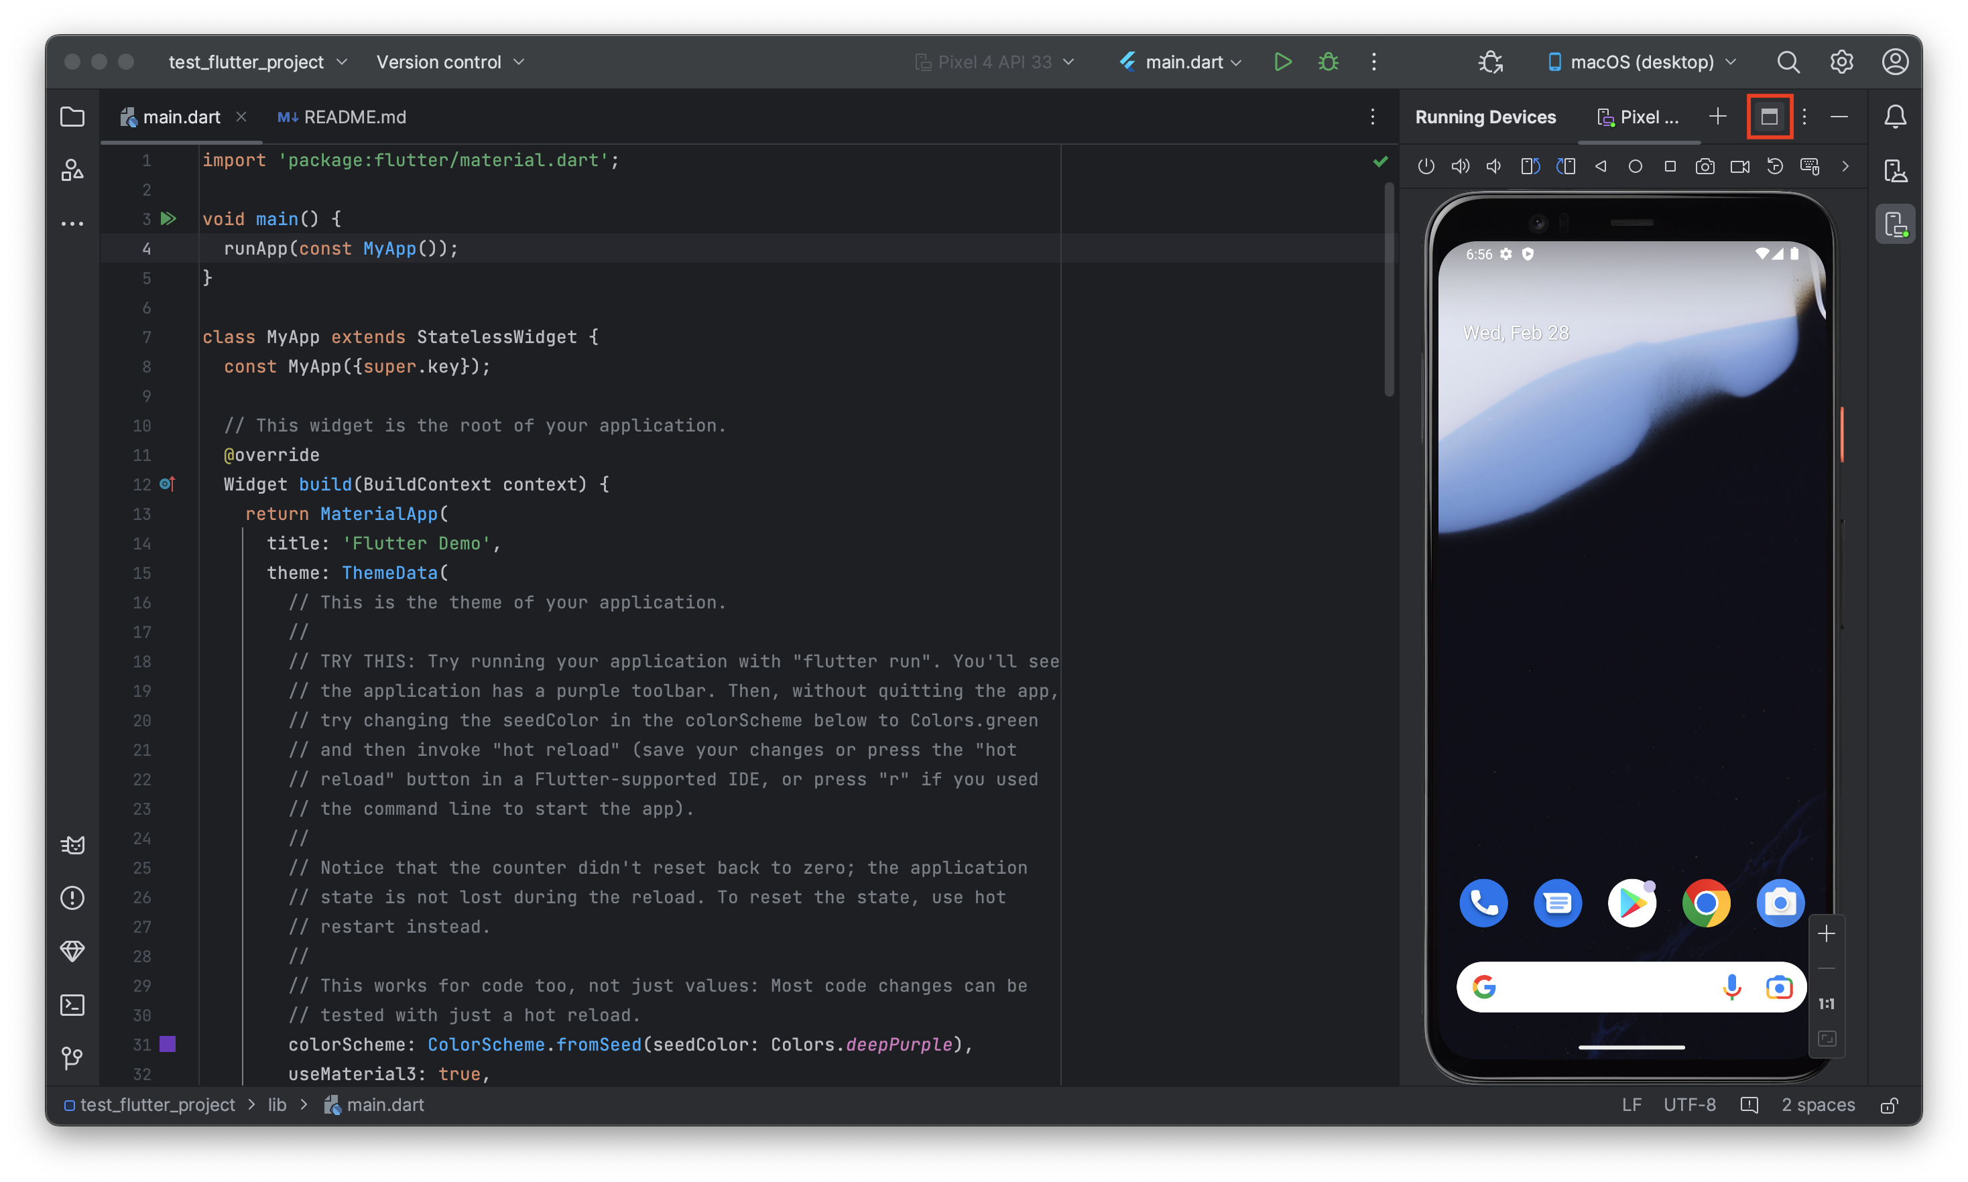The width and height of the screenshot is (1968, 1182).
Task: Toggle read-only lock in the status bar
Action: pos(1889,1106)
